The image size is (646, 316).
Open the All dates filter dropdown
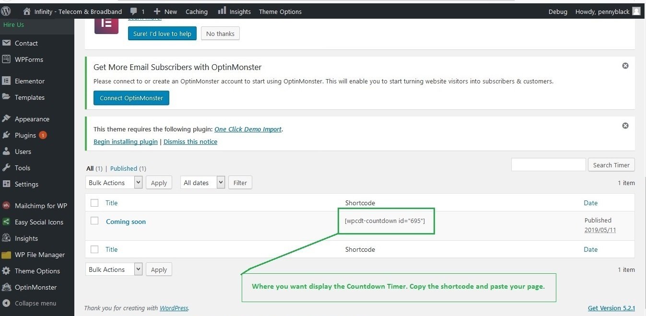coord(203,183)
